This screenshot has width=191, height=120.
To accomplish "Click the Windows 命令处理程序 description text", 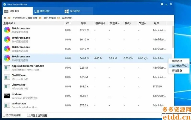I will click(25, 98).
